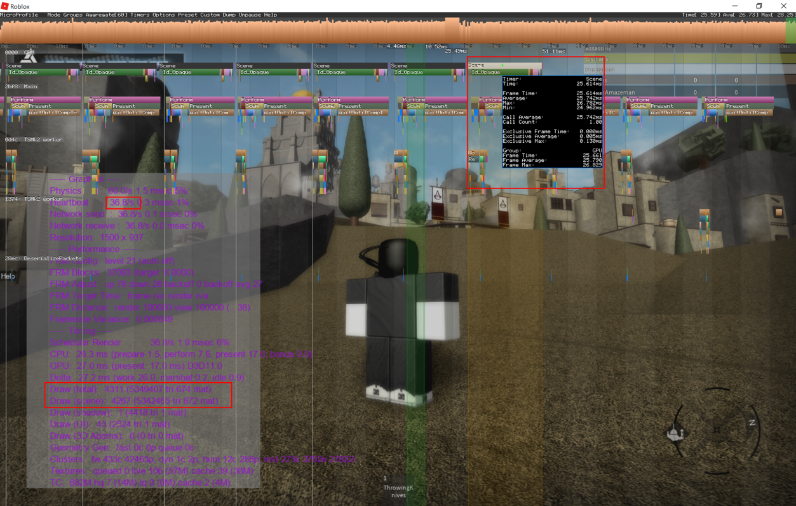Select the "28ec: DeserializePackets" thread label

[43, 258]
